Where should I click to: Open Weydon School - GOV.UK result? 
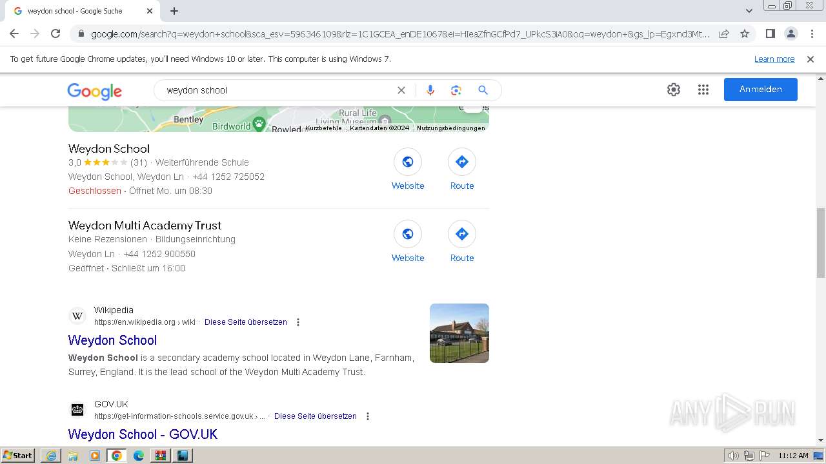pos(143,434)
